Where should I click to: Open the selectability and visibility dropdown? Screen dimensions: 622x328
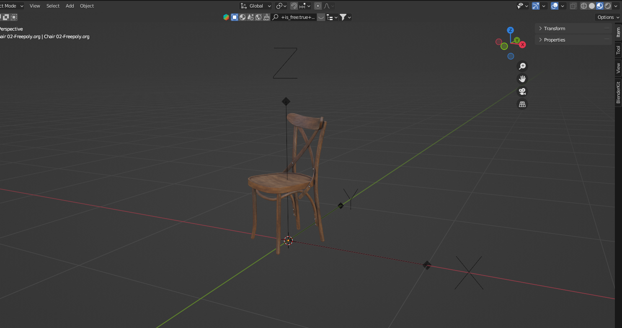(x=523, y=6)
